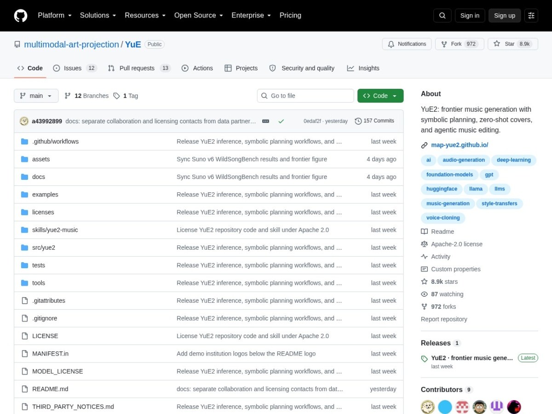Select the Code tab

point(30,68)
